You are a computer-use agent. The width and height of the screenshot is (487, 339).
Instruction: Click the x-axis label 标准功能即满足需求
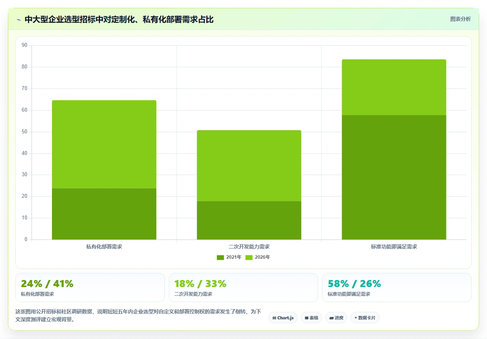pos(394,247)
